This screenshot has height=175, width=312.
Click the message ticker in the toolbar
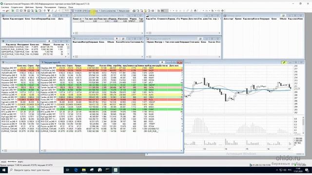pos(101,11)
